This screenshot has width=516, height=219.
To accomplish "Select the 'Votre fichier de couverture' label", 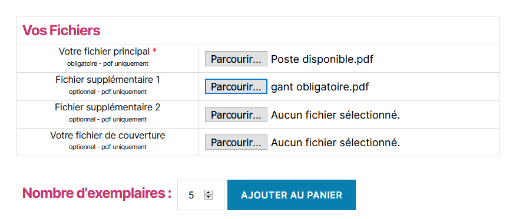I will [108, 135].
